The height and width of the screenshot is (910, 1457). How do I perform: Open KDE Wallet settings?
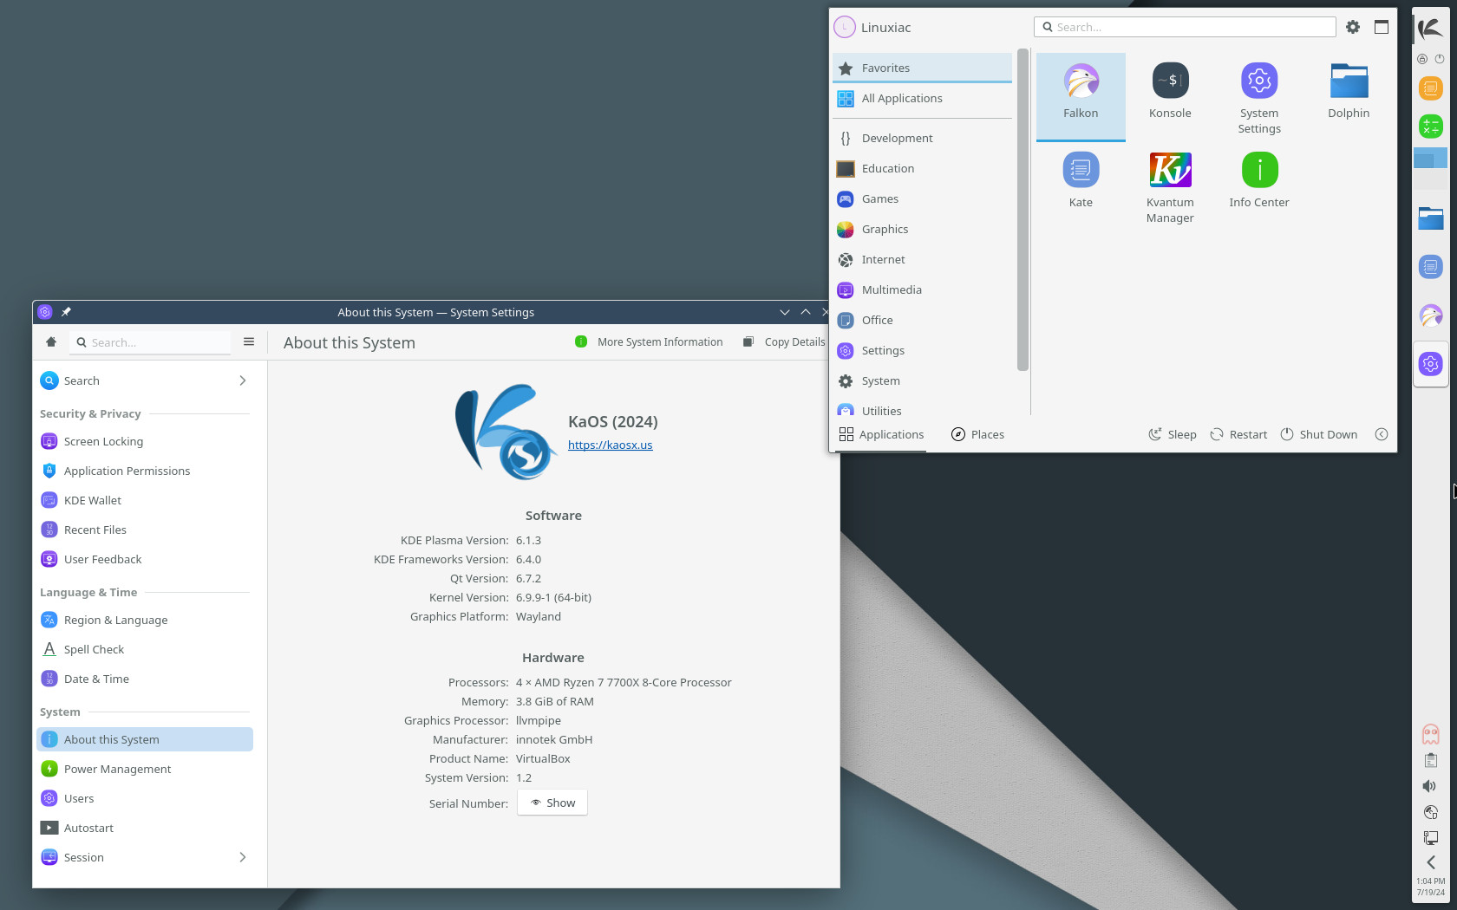click(x=145, y=500)
